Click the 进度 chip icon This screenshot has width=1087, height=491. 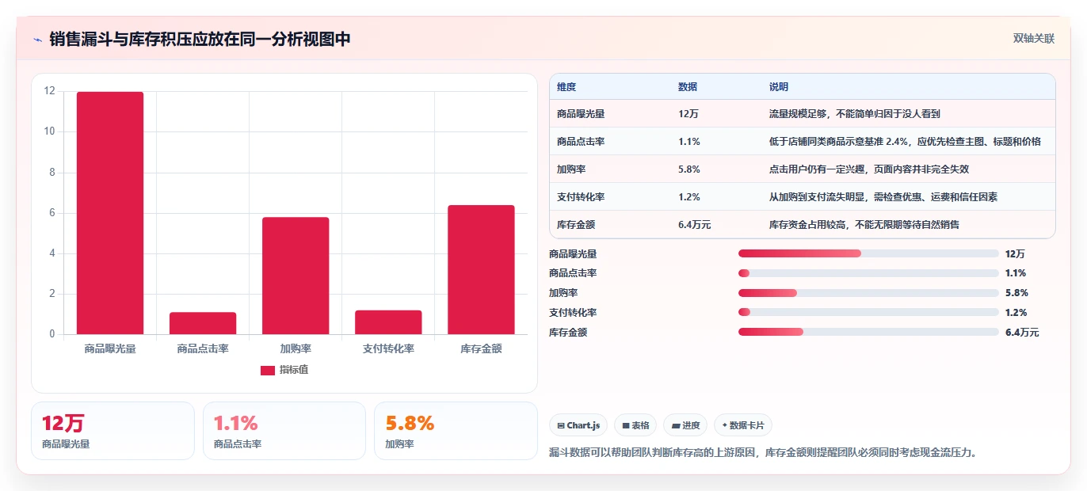(x=676, y=425)
